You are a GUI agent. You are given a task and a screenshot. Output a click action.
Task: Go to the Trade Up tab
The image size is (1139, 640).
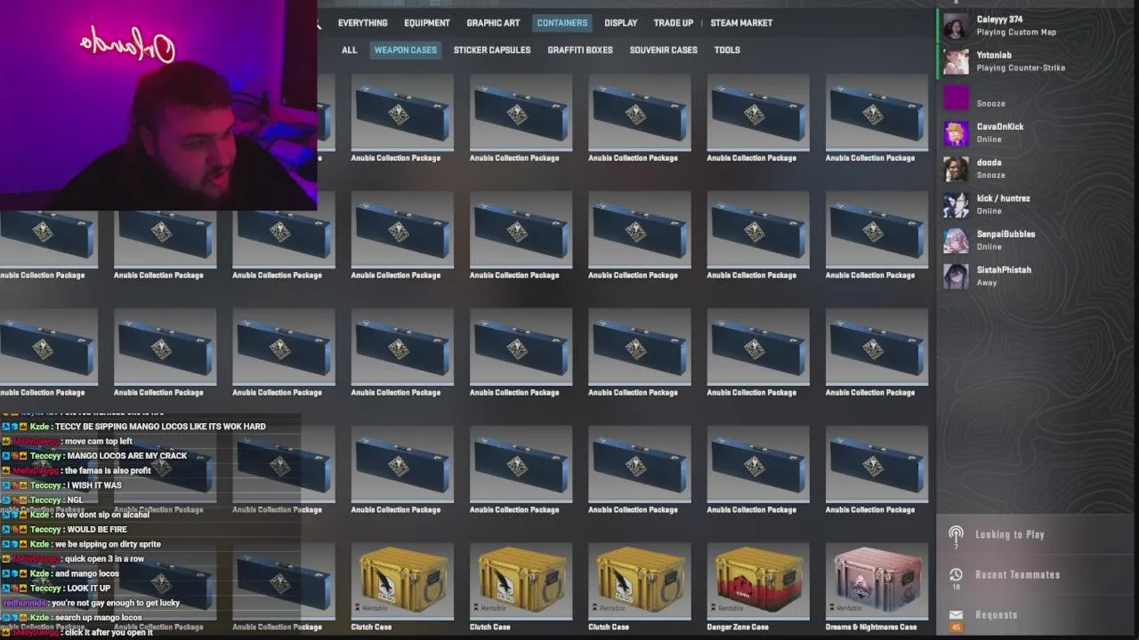(674, 23)
